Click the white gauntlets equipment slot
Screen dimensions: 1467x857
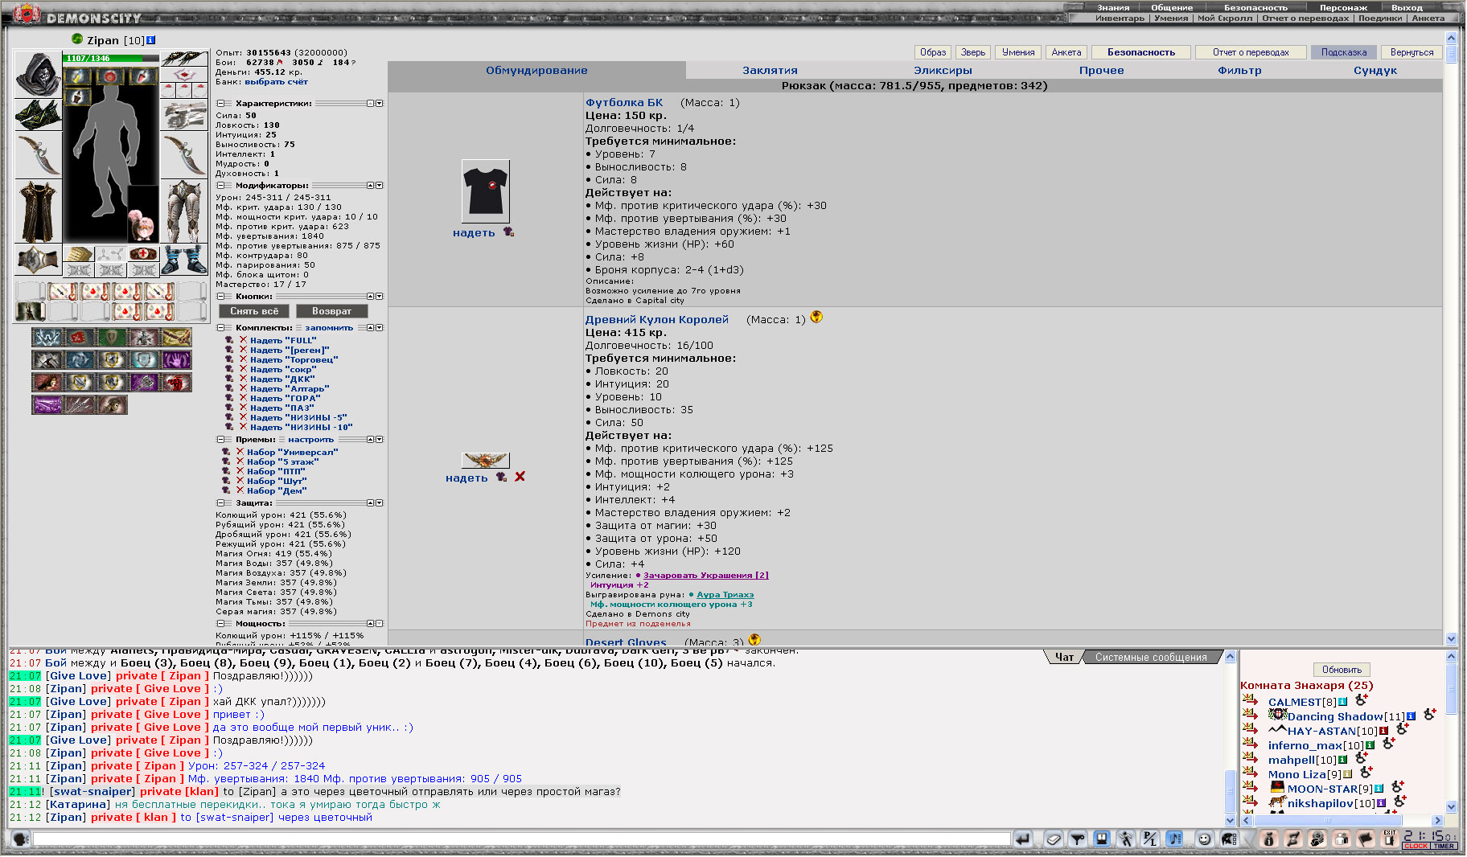(184, 116)
